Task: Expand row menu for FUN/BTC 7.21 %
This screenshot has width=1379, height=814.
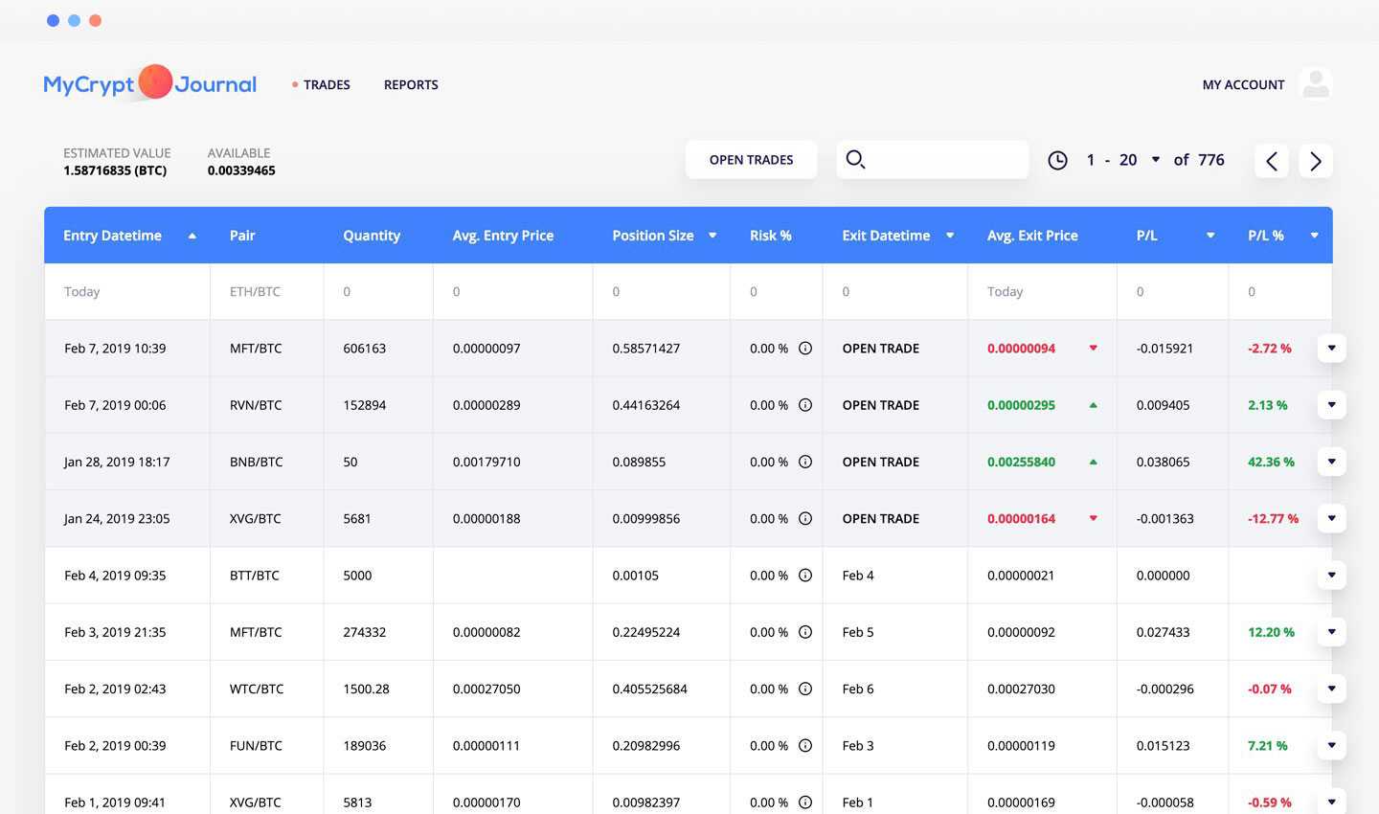Action: tap(1331, 745)
